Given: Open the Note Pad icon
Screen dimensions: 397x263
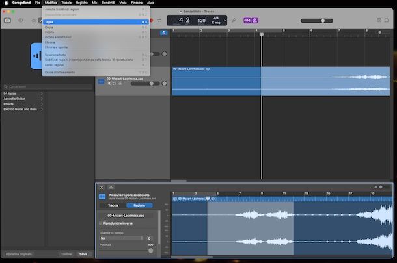Looking at the screenshot, I should point(379,20).
